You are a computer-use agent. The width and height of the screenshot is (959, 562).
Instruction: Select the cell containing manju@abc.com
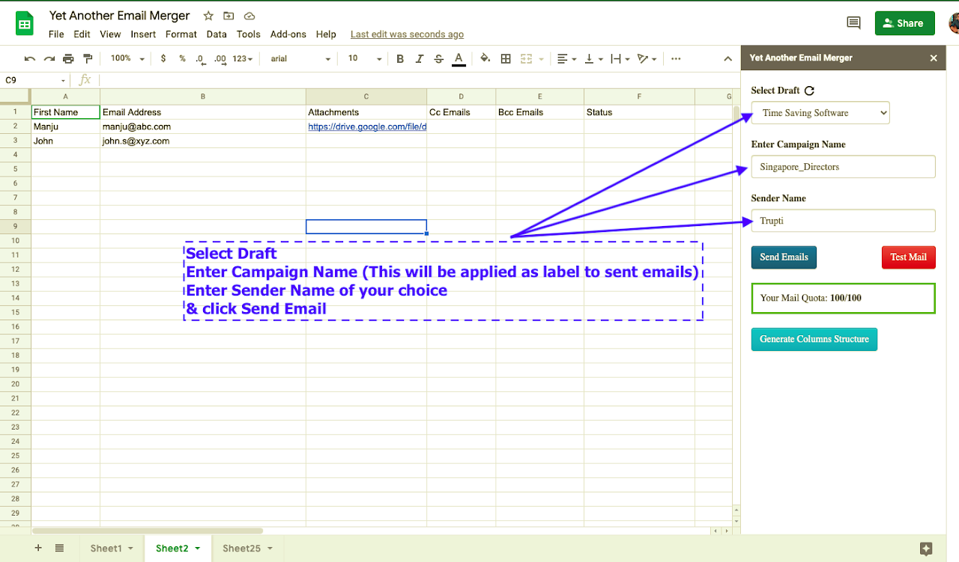point(203,127)
